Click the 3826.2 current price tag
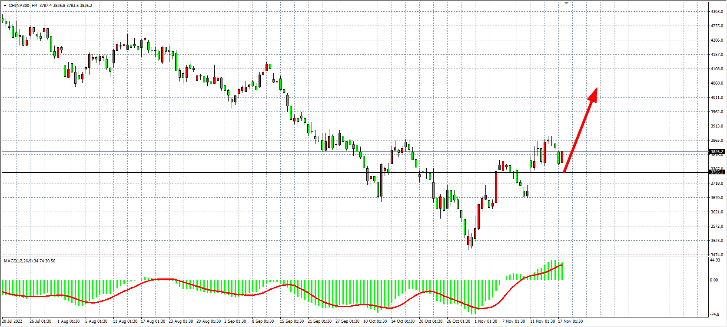This screenshot has height=327, width=727. tap(717, 152)
